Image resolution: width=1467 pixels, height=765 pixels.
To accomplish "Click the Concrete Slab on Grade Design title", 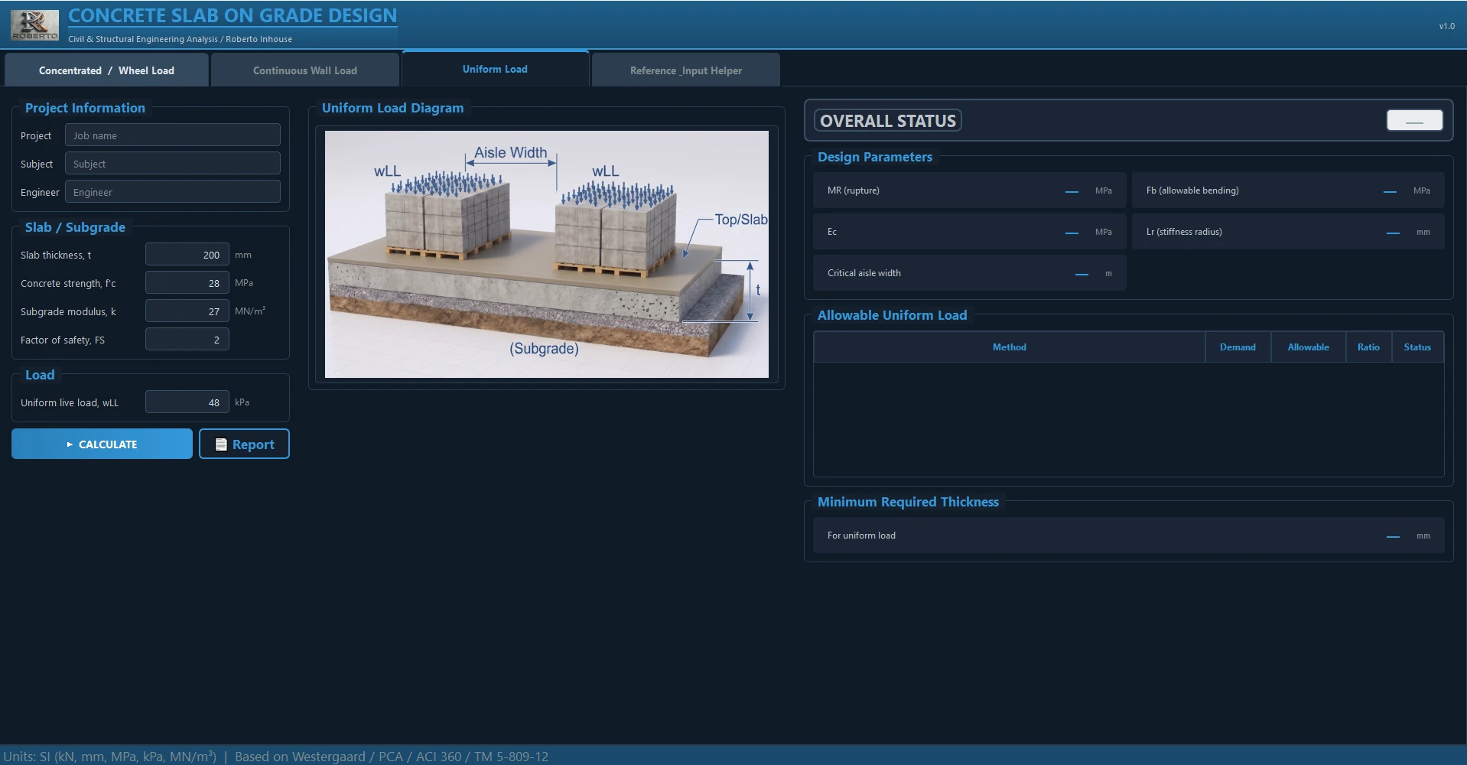I will (x=233, y=15).
